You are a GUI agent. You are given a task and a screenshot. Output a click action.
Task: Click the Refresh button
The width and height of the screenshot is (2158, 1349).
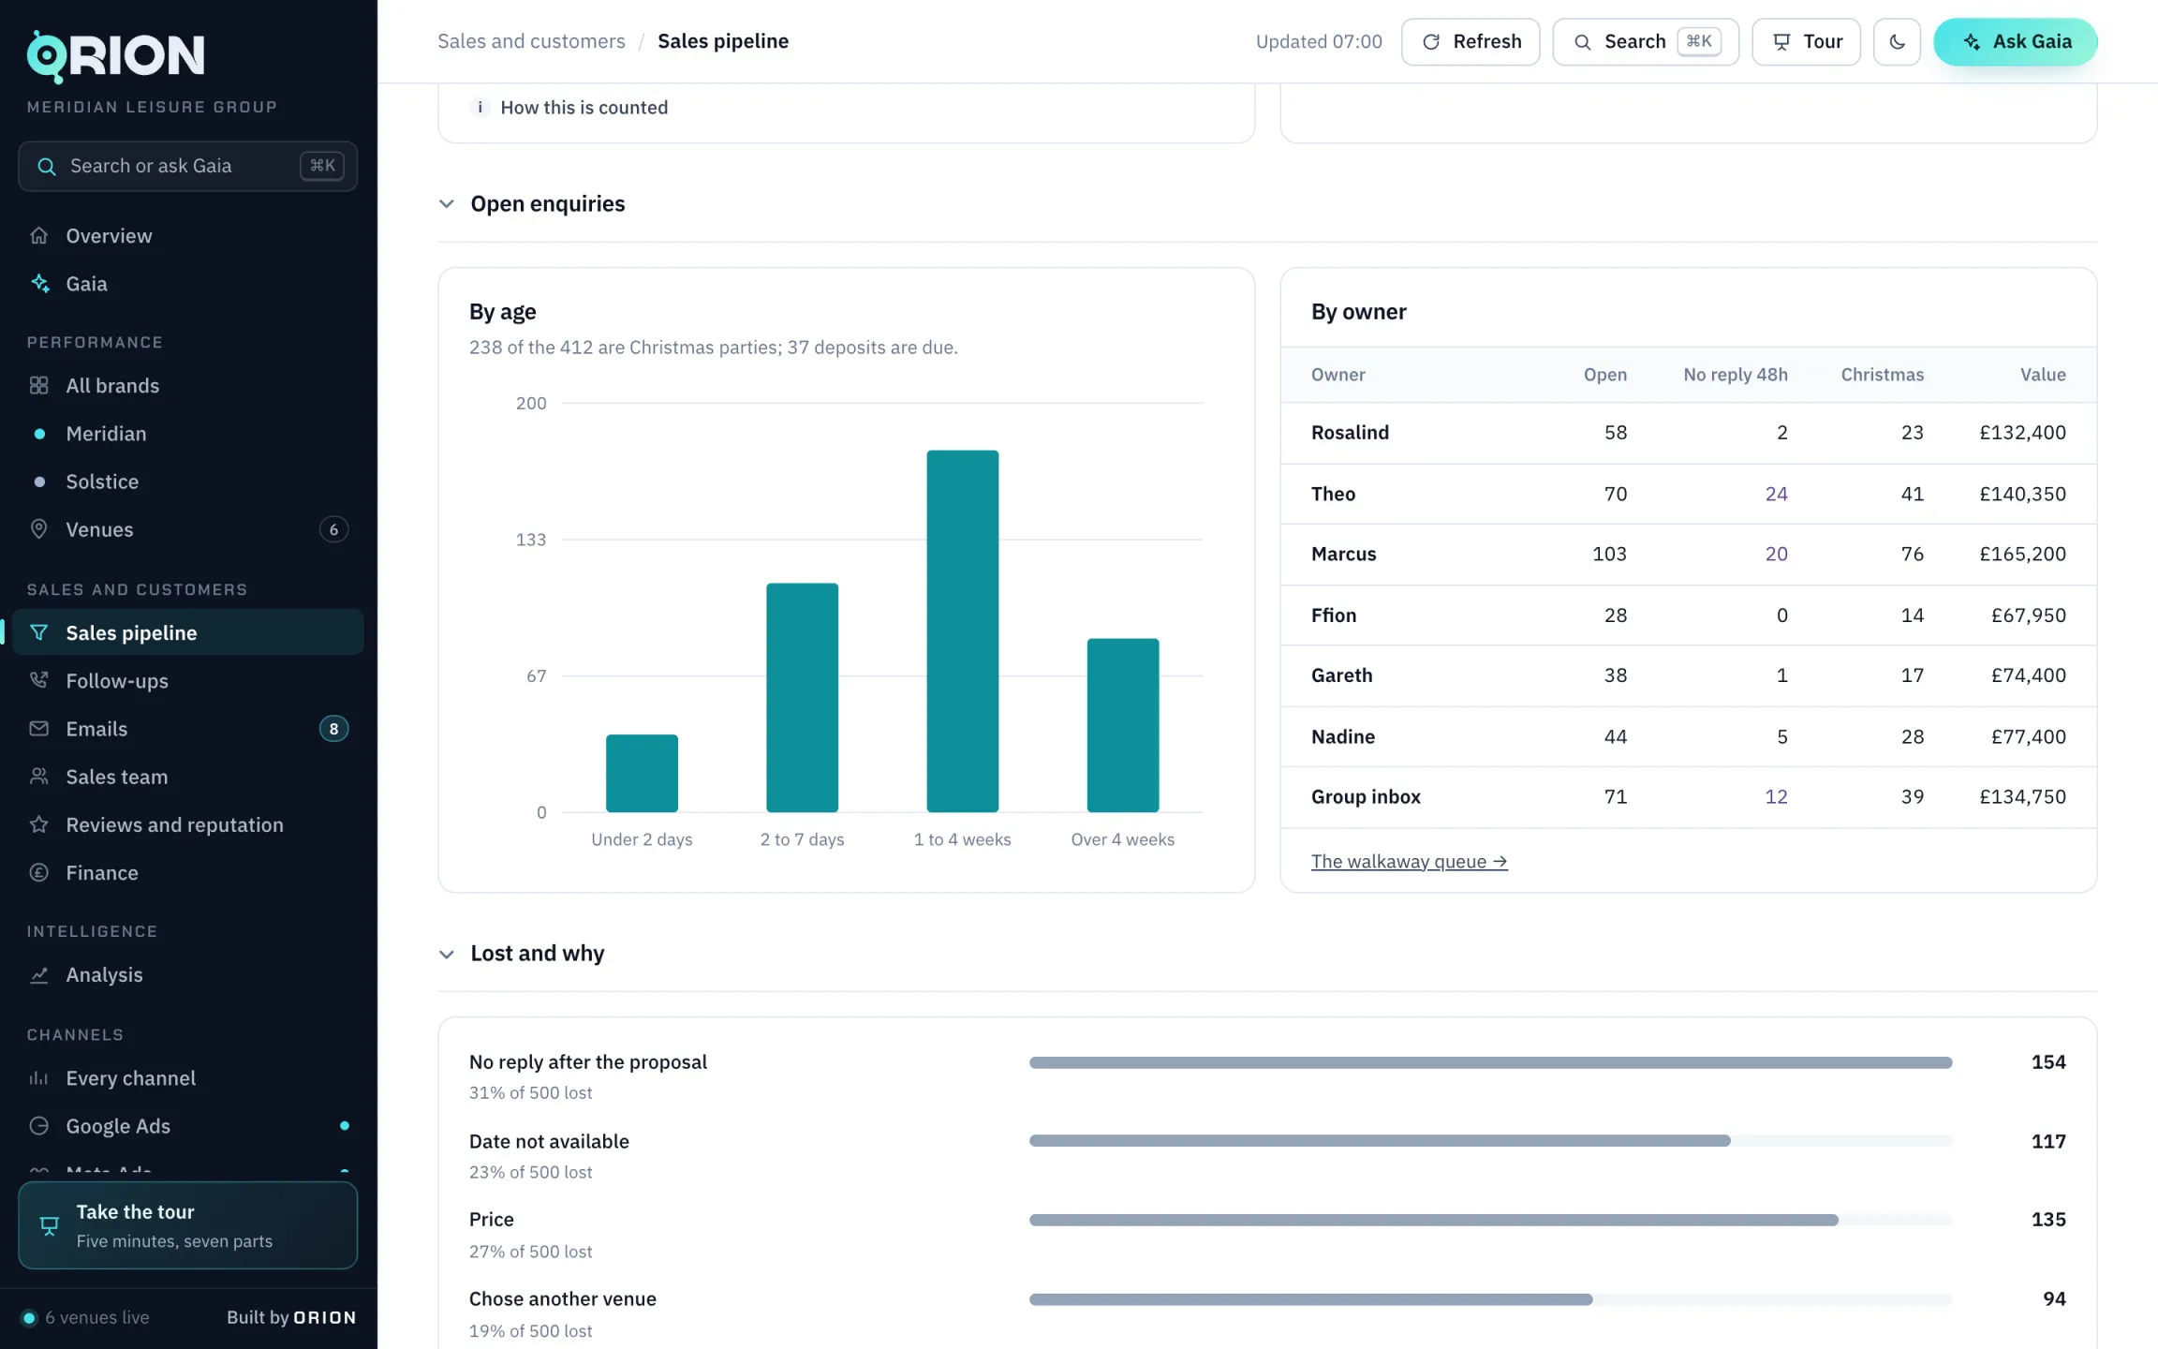point(1471,41)
